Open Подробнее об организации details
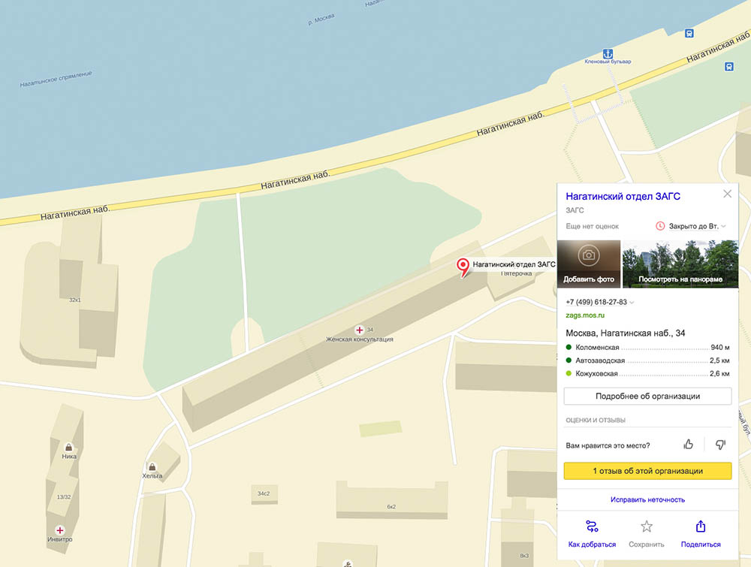The height and width of the screenshot is (567, 751). click(x=647, y=396)
